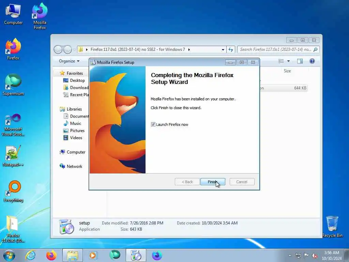The width and height of the screenshot is (349, 262).
Task: Click the Cancel button in setup
Action: 242,182
